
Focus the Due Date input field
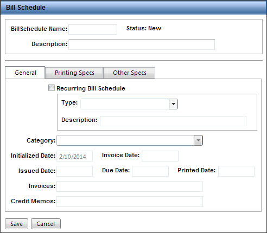150,171
